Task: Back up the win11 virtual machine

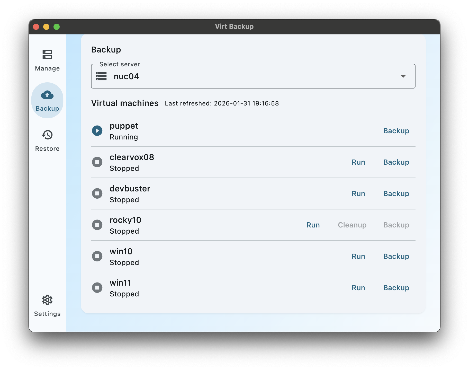Action: coord(396,287)
